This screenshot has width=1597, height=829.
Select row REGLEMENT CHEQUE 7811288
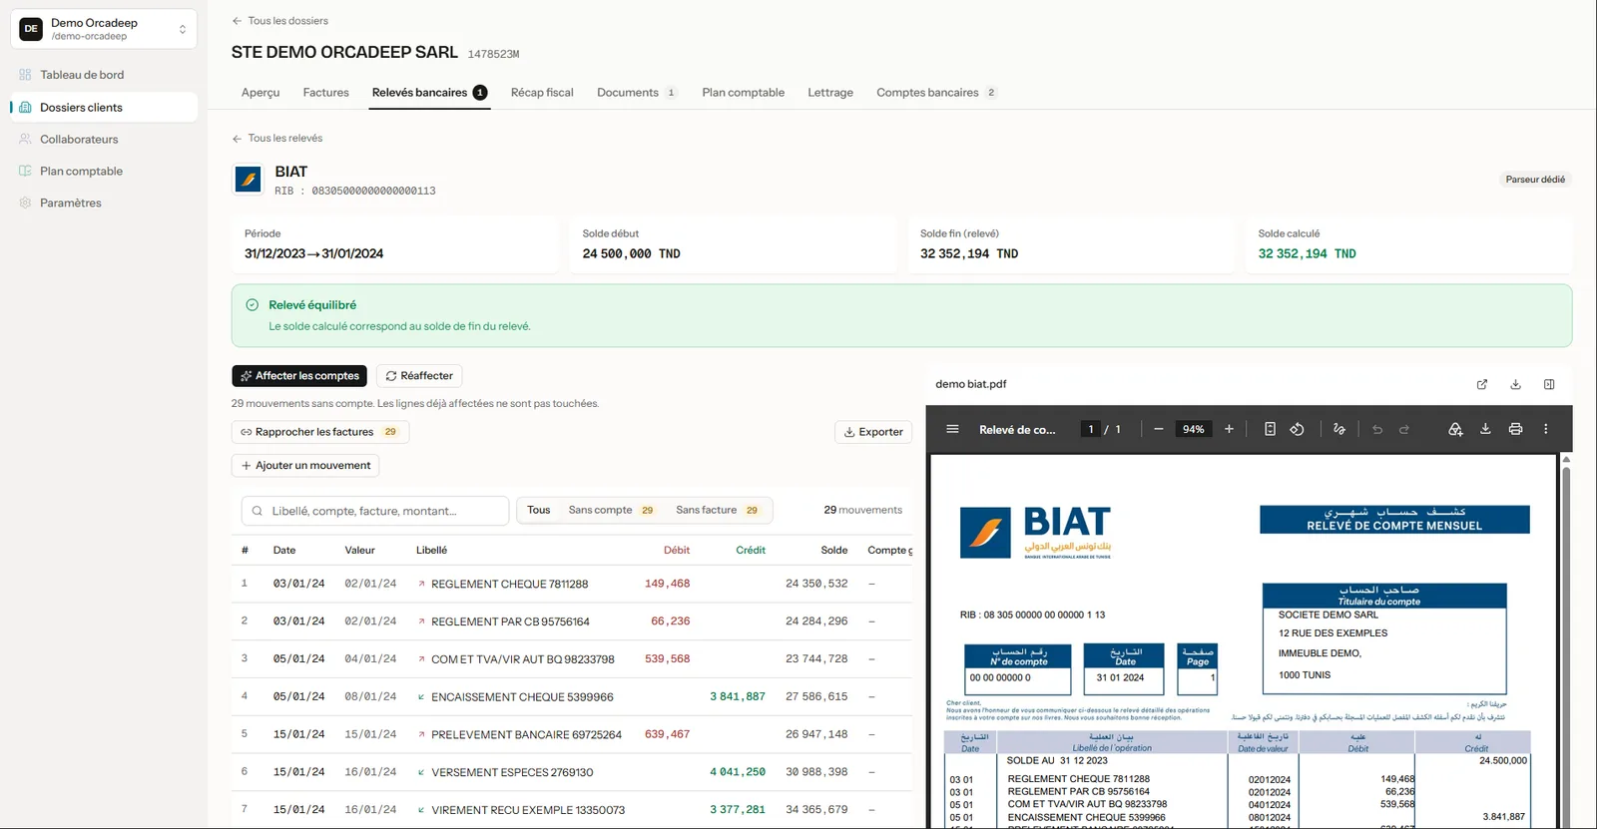[x=572, y=584]
